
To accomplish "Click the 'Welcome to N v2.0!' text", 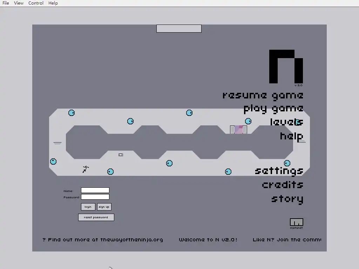I will pos(208,240).
